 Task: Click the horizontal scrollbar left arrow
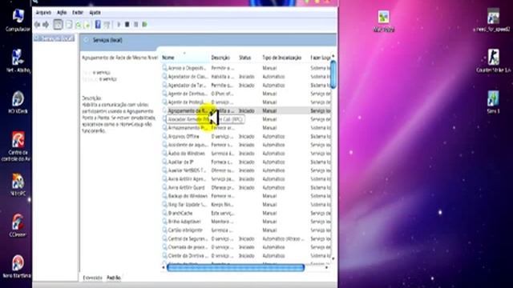(164, 268)
